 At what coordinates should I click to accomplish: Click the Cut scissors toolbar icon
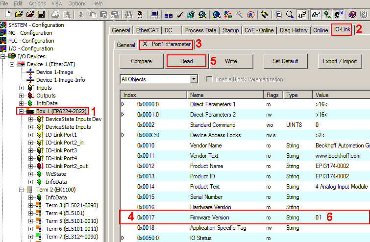pos(81,14)
